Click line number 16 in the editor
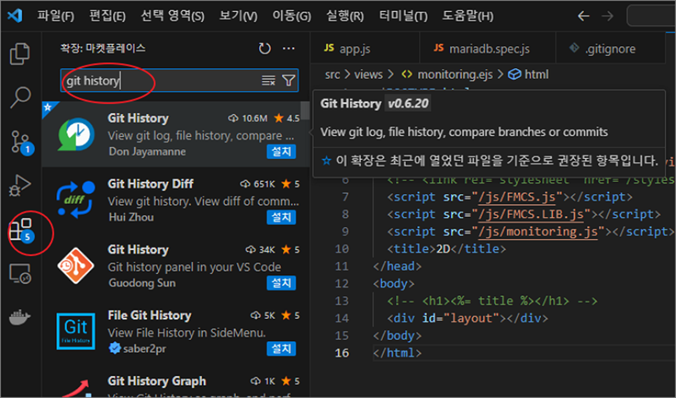 click(x=342, y=353)
